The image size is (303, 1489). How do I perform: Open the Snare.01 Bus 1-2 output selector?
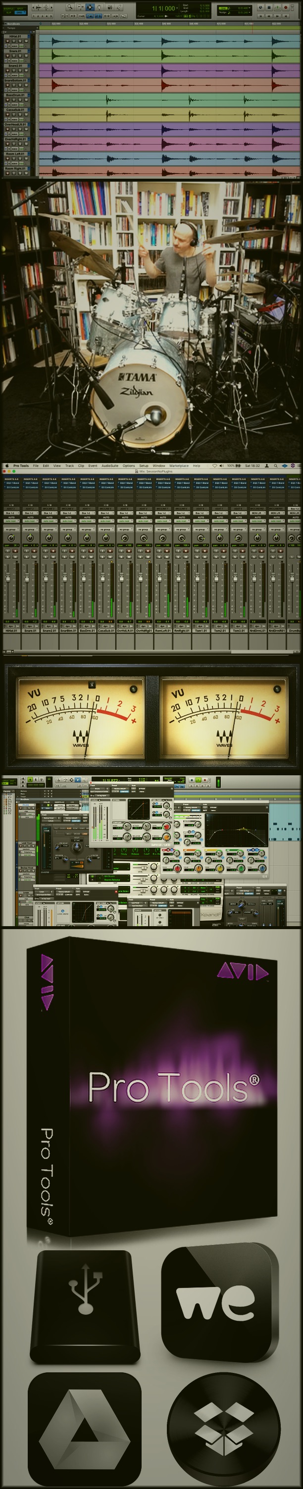pyautogui.click(x=30, y=513)
